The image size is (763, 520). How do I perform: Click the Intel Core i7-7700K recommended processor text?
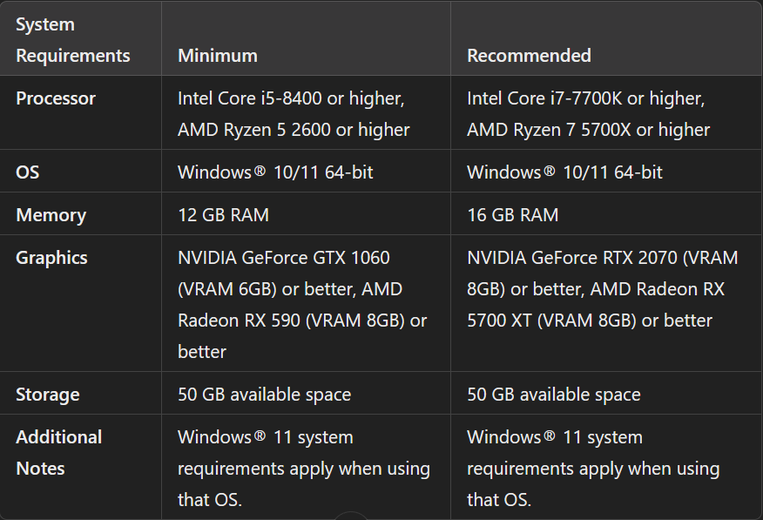coord(585,98)
